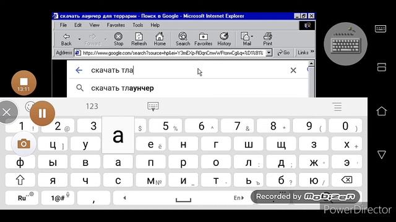The width and height of the screenshot is (396, 222).
Task: Close the recorder overlay with grey X
Action: (7, 112)
